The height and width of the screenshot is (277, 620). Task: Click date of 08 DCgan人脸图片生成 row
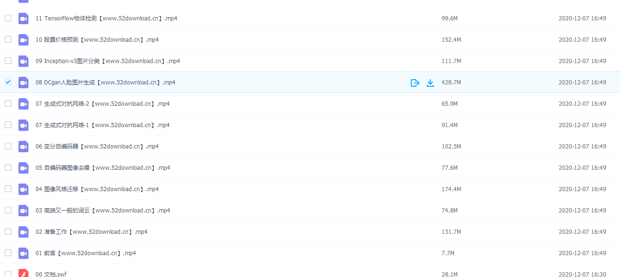(583, 83)
